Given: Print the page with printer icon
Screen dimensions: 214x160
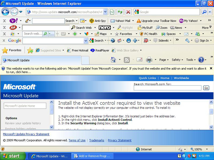Looking at the screenshot, I should [x=149, y=60].
